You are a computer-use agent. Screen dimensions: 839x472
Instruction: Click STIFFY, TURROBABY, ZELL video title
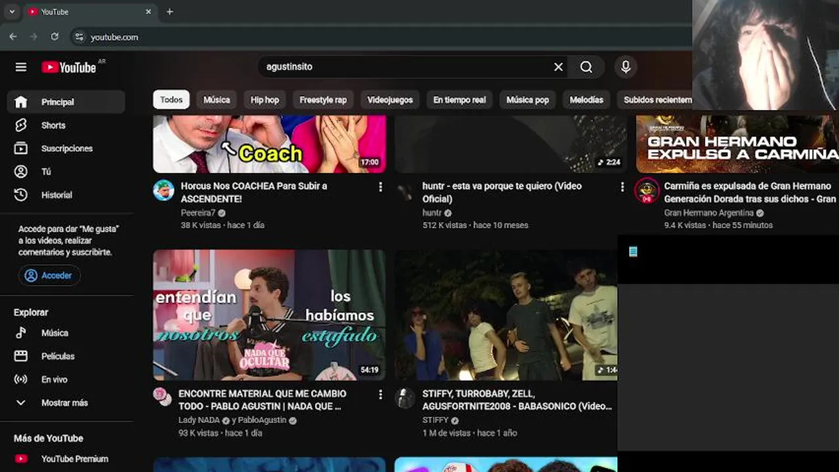tap(517, 400)
